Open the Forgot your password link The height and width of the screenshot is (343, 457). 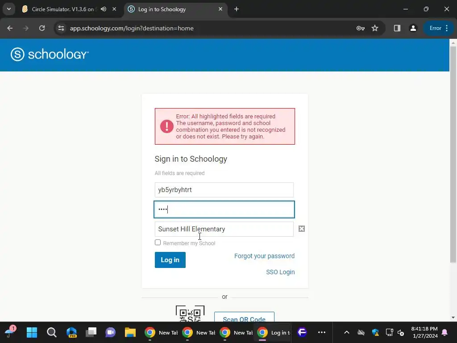[x=264, y=256]
